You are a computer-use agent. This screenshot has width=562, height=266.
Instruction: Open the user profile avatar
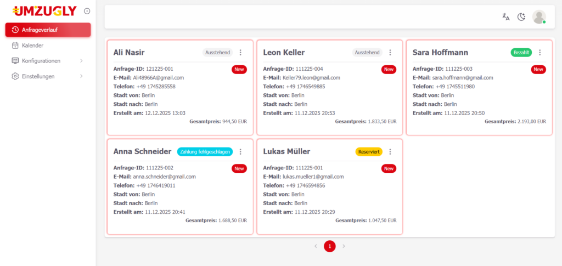click(539, 17)
